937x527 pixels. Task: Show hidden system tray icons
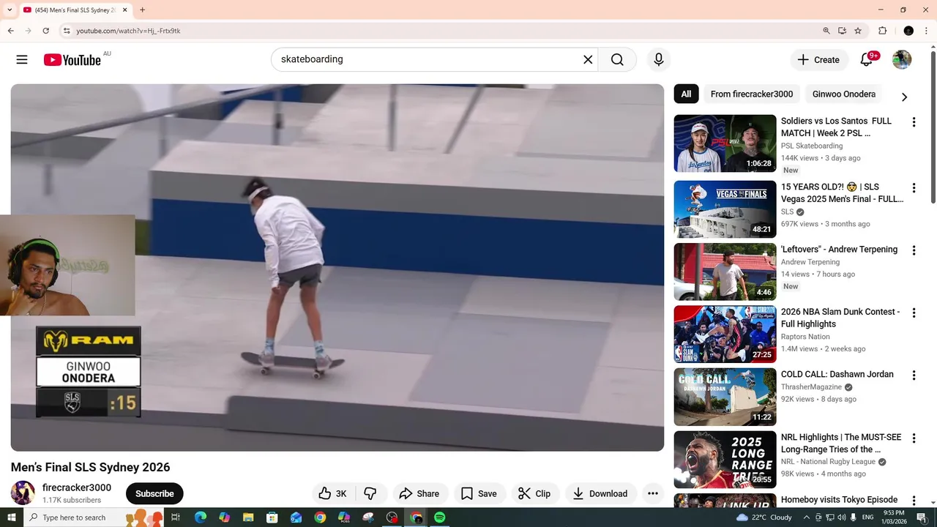click(807, 517)
